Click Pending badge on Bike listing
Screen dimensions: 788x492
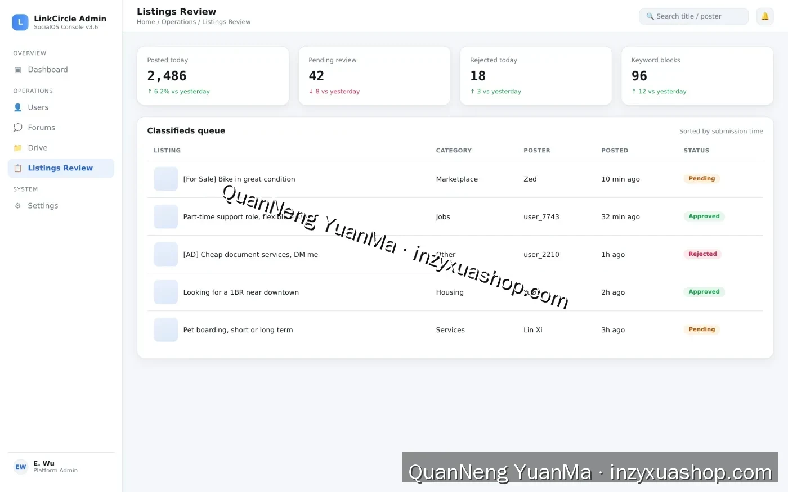click(x=702, y=179)
